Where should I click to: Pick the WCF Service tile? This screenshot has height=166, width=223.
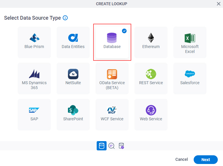[112, 115]
